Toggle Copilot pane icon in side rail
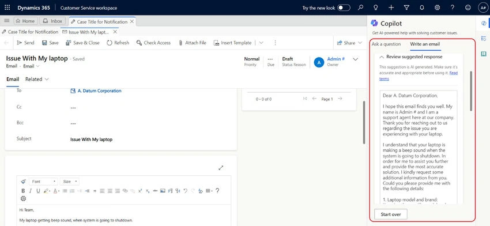490x226 pixels. point(484,23)
